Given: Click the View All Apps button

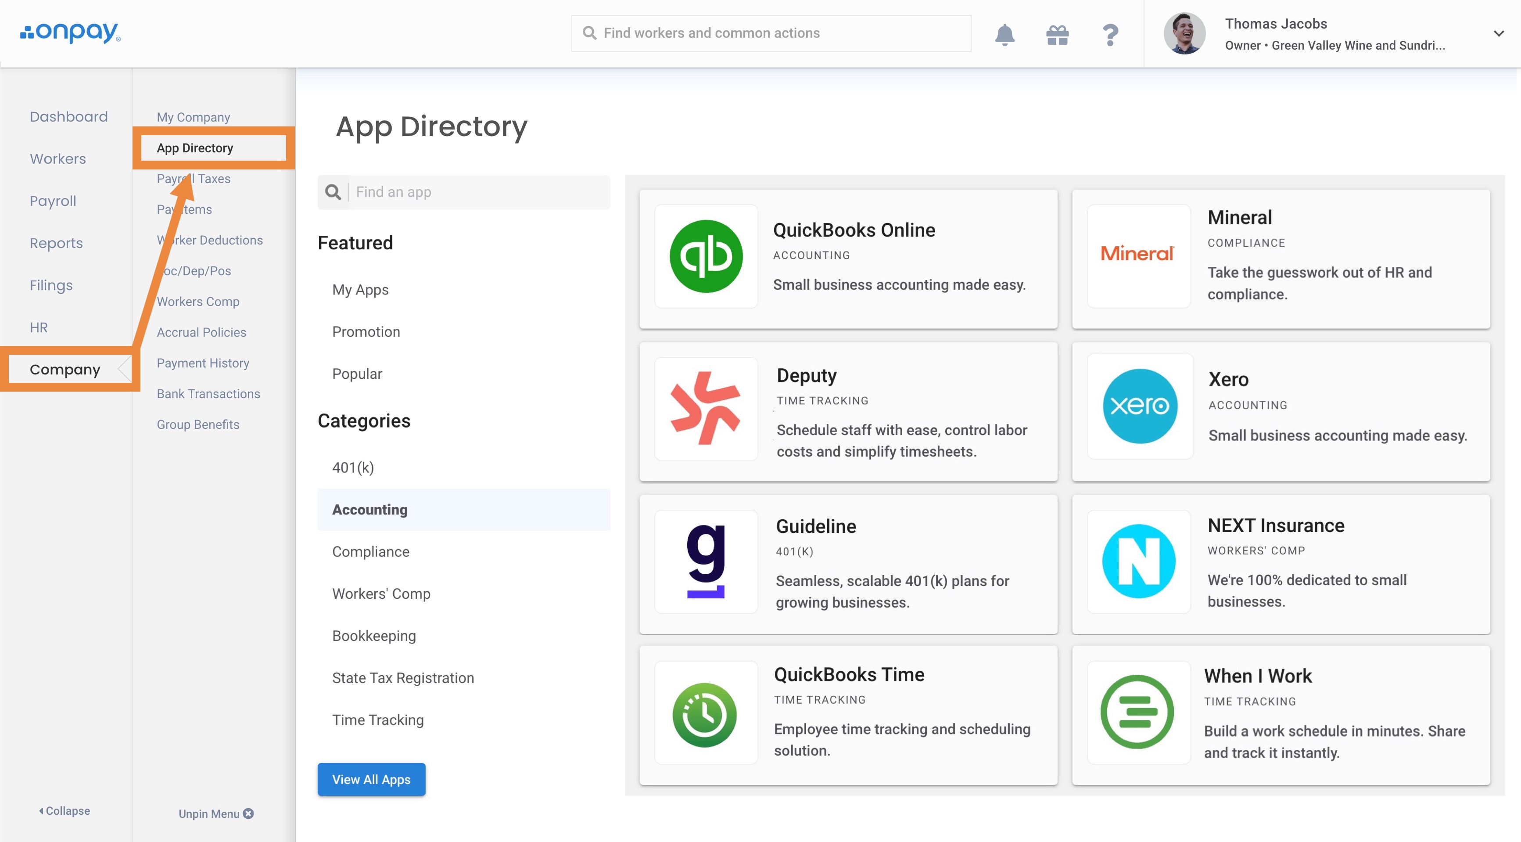Looking at the screenshot, I should tap(371, 779).
